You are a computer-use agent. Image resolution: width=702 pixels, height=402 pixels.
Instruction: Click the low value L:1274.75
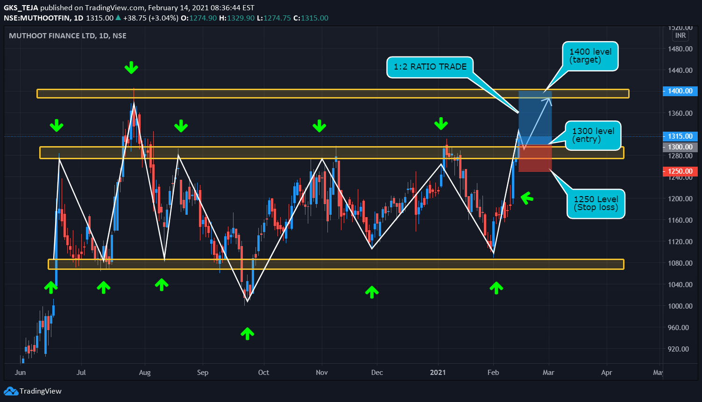(273, 18)
